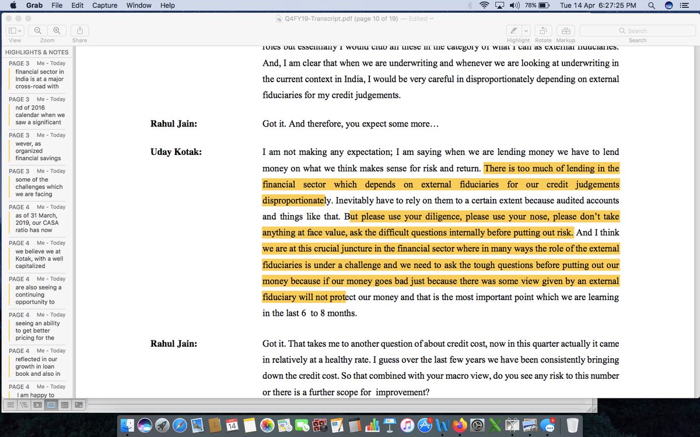The height and width of the screenshot is (437, 700).
Task: Open Mail stamp icon in the Dock
Action: (x=197, y=425)
